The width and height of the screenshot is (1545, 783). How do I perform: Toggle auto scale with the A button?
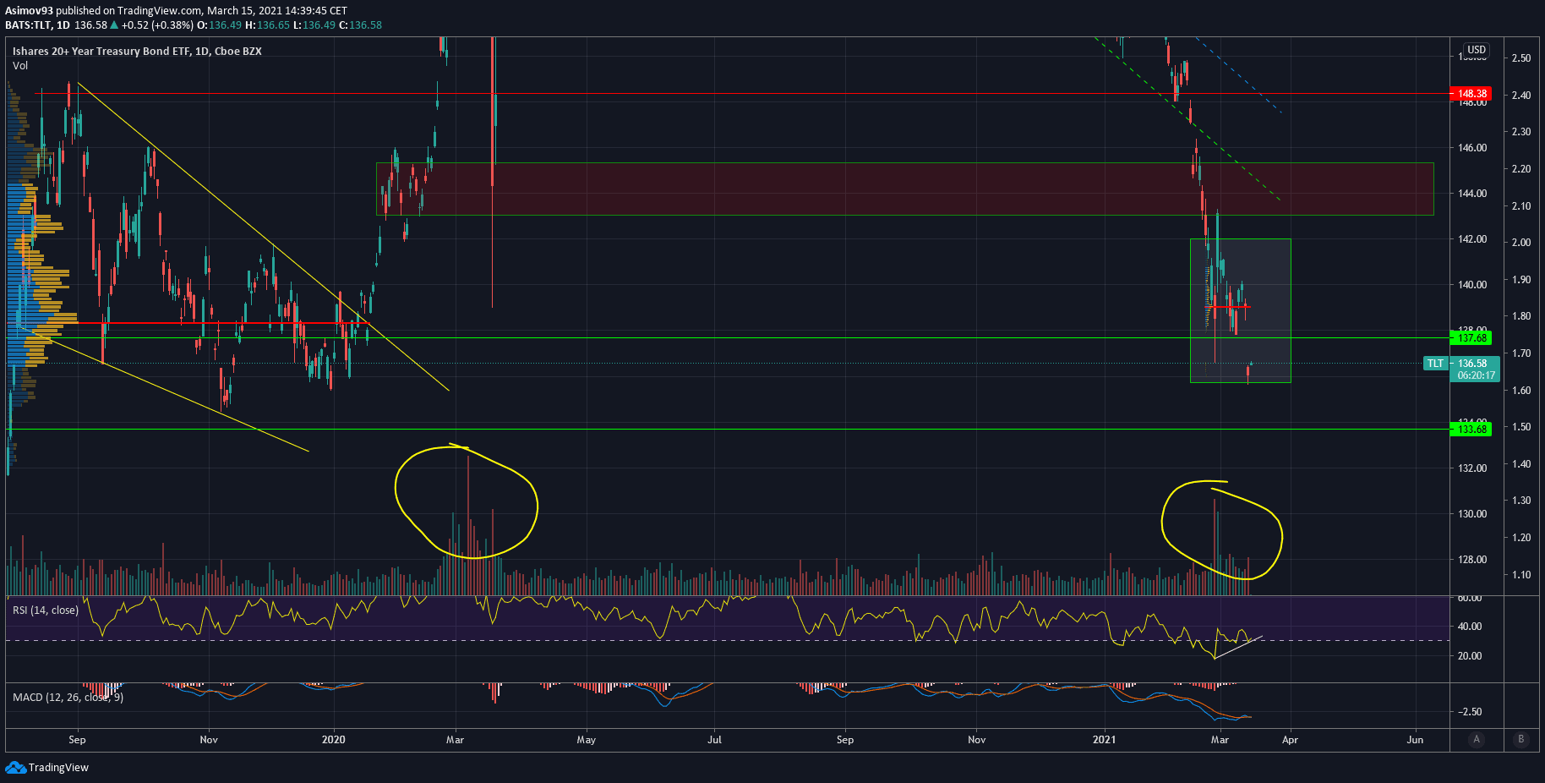pos(1477,739)
